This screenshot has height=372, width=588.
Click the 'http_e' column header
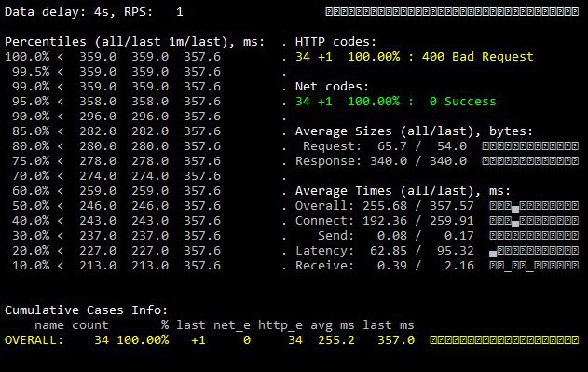[x=280, y=325]
